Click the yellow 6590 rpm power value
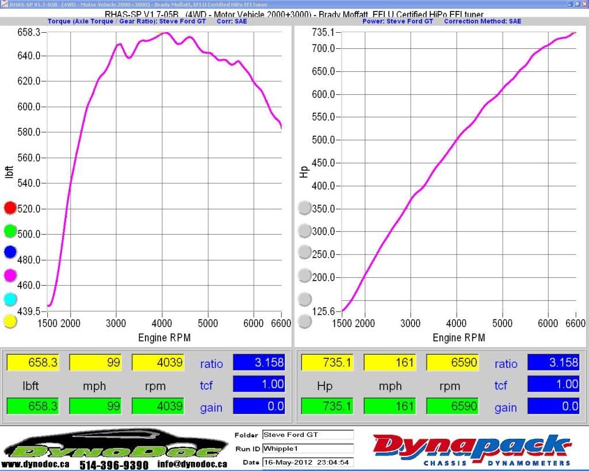Screen dimensions: 589x471 pos(453,362)
